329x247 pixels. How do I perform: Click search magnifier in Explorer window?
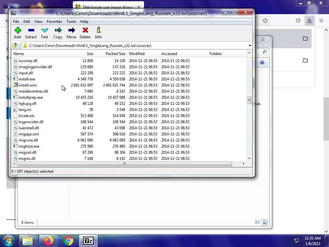point(265,51)
